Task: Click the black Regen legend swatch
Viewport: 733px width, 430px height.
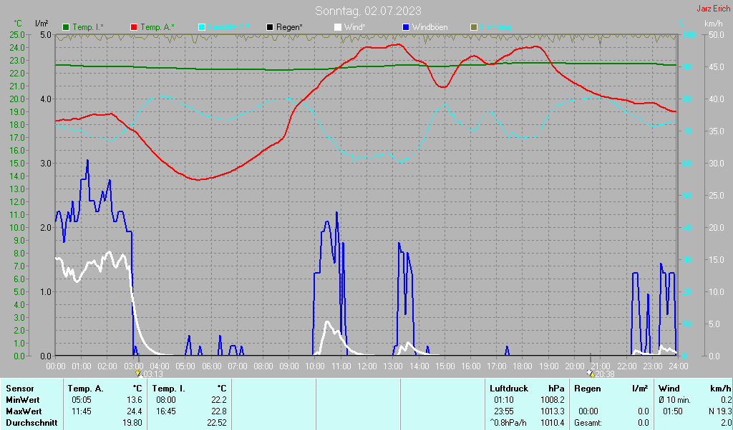Action: (x=270, y=27)
